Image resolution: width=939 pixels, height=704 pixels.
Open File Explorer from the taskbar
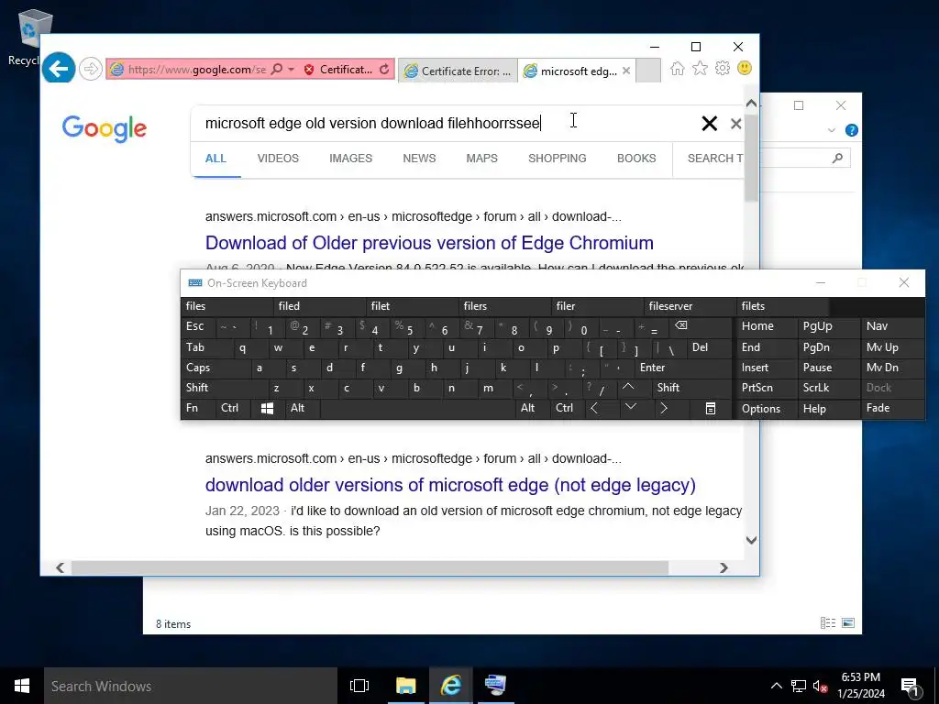pyautogui.click(x=405, y=686)
